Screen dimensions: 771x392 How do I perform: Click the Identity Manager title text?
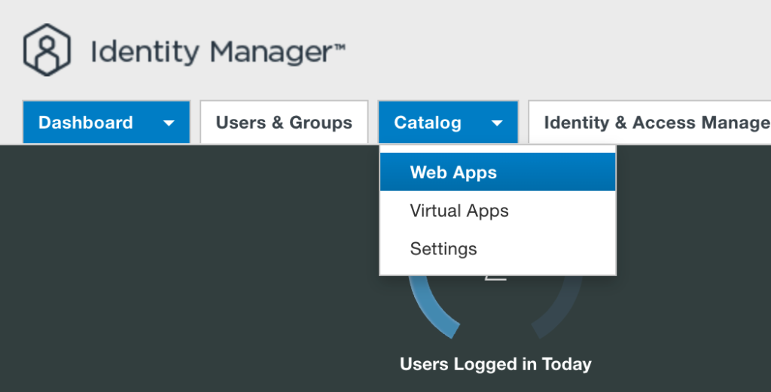[210, 52]
